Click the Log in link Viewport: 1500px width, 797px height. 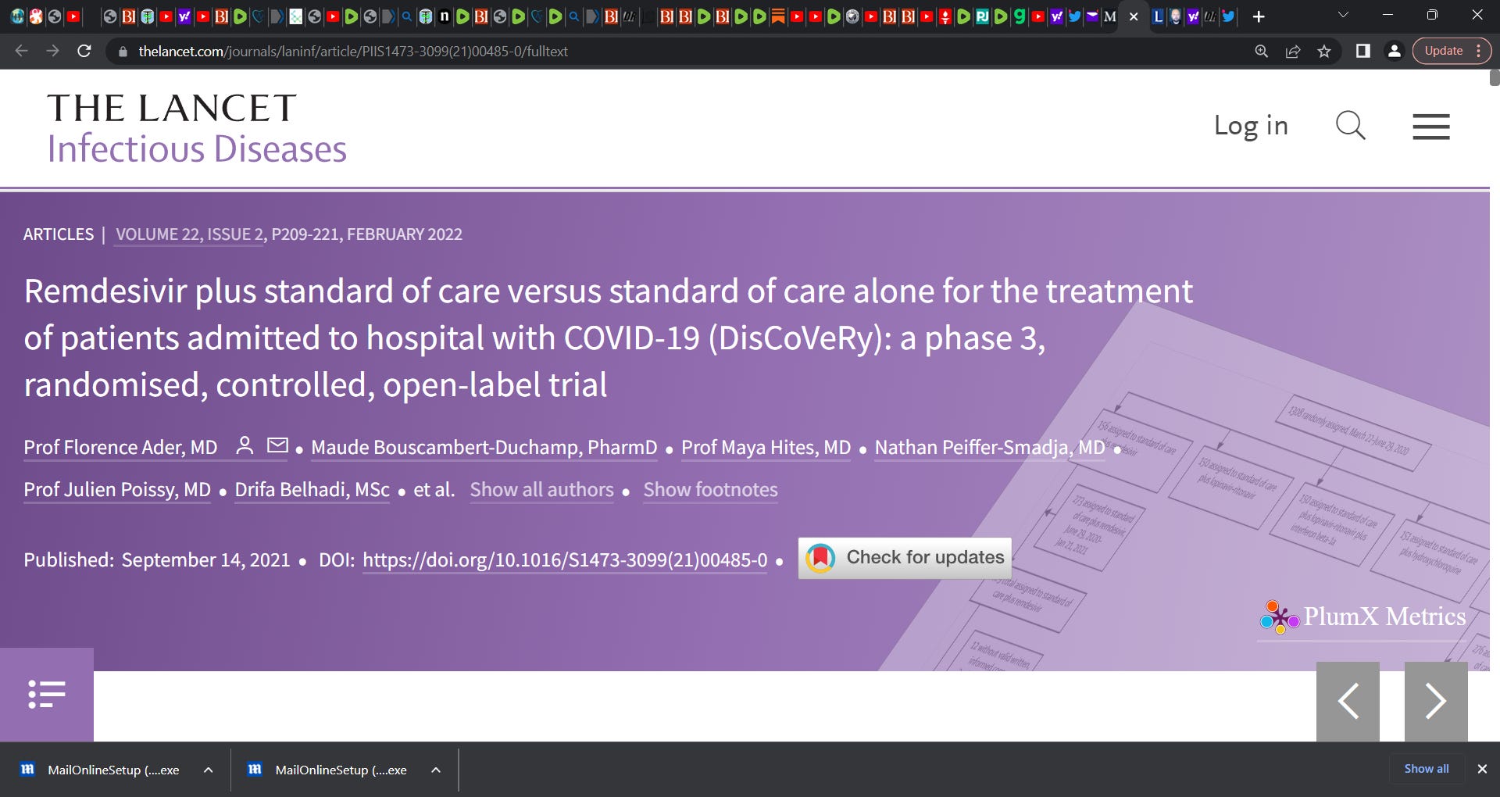point(1251,126)
